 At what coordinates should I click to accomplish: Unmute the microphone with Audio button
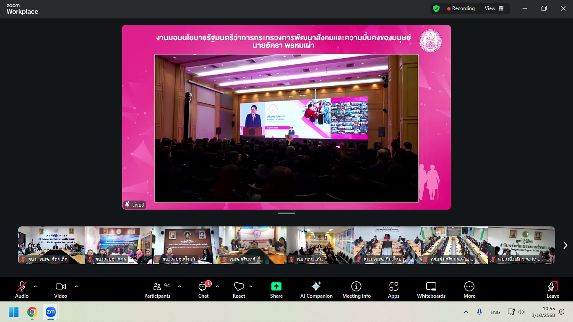click(x=22, y=290)
